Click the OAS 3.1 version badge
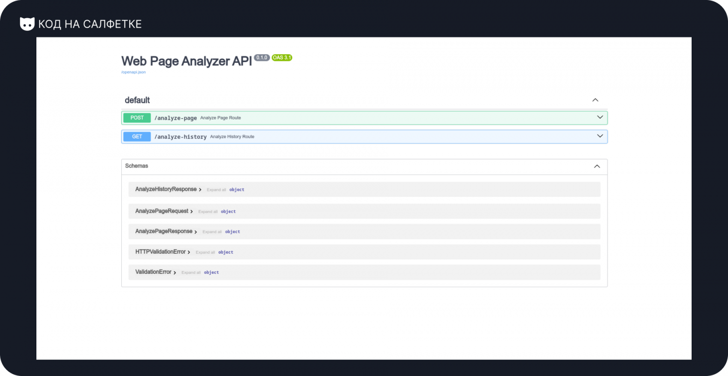 pos(282,58)
